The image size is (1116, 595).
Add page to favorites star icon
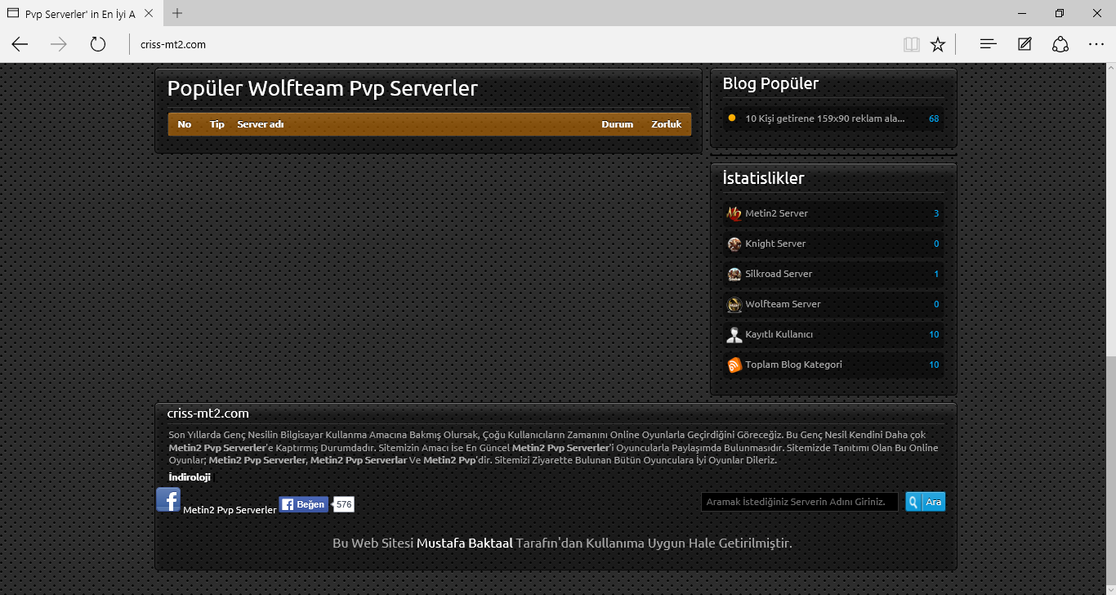click(938, 44)
